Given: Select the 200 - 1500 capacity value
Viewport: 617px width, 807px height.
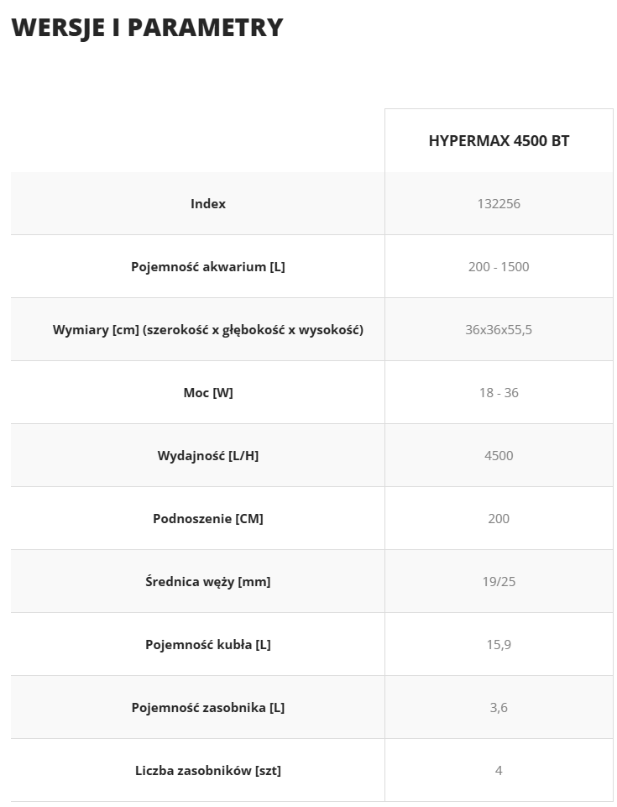Looking at the screenshot, I should (499, 266).
